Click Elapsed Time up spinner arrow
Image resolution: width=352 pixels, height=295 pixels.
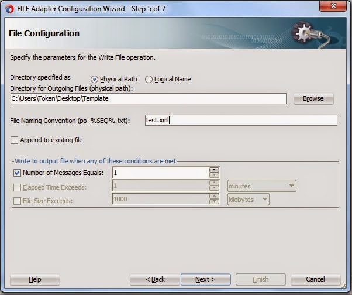click(x=214, y=183)
